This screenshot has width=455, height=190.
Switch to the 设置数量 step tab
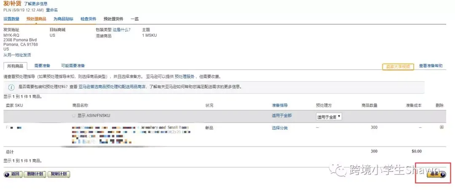coord(11,19)
